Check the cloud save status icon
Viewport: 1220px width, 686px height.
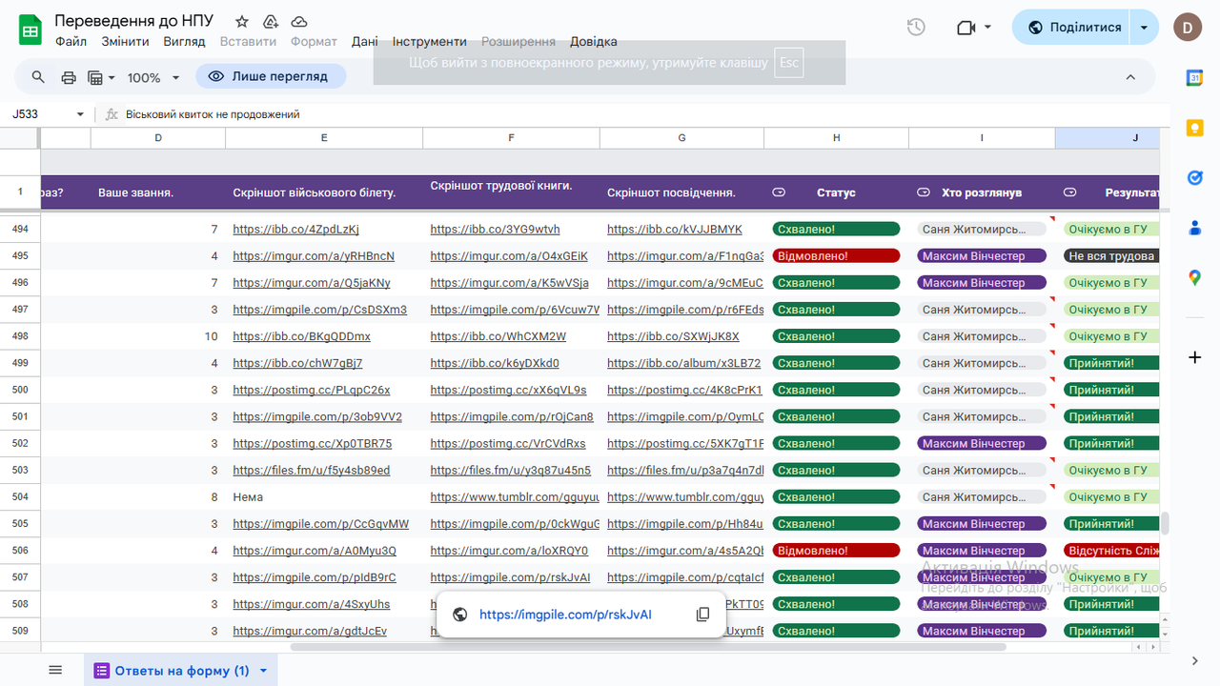pyautogui.click(x=299, y=22)
